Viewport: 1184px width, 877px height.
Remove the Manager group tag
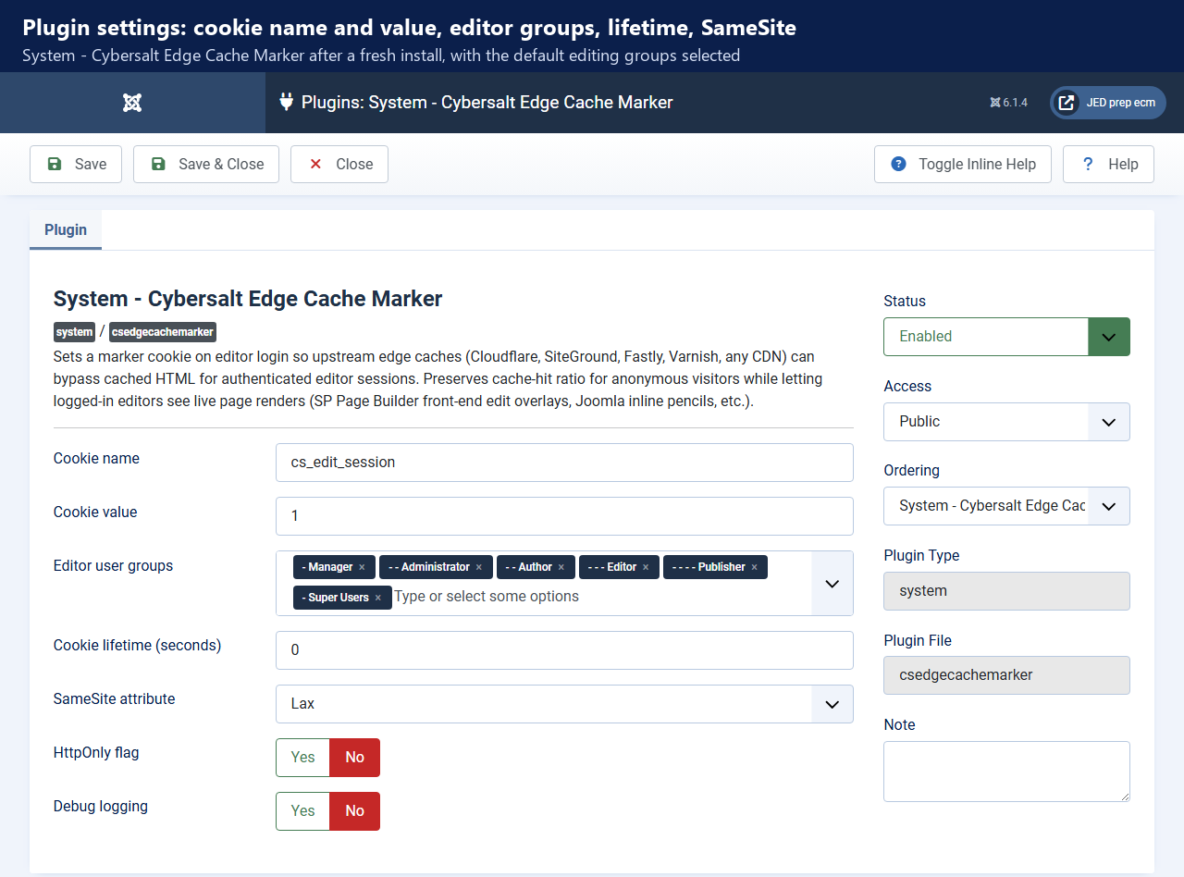pos(362,567)
